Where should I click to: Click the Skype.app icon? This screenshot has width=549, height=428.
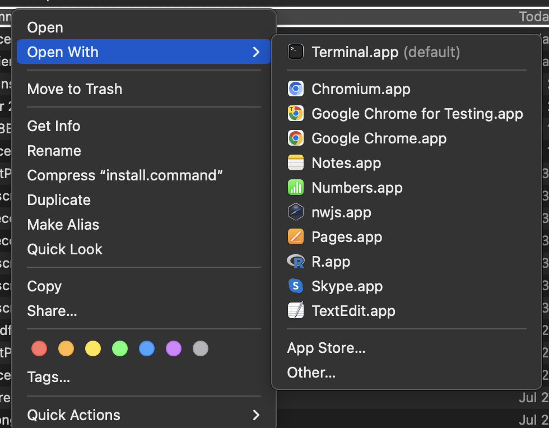tap(296, 286)
